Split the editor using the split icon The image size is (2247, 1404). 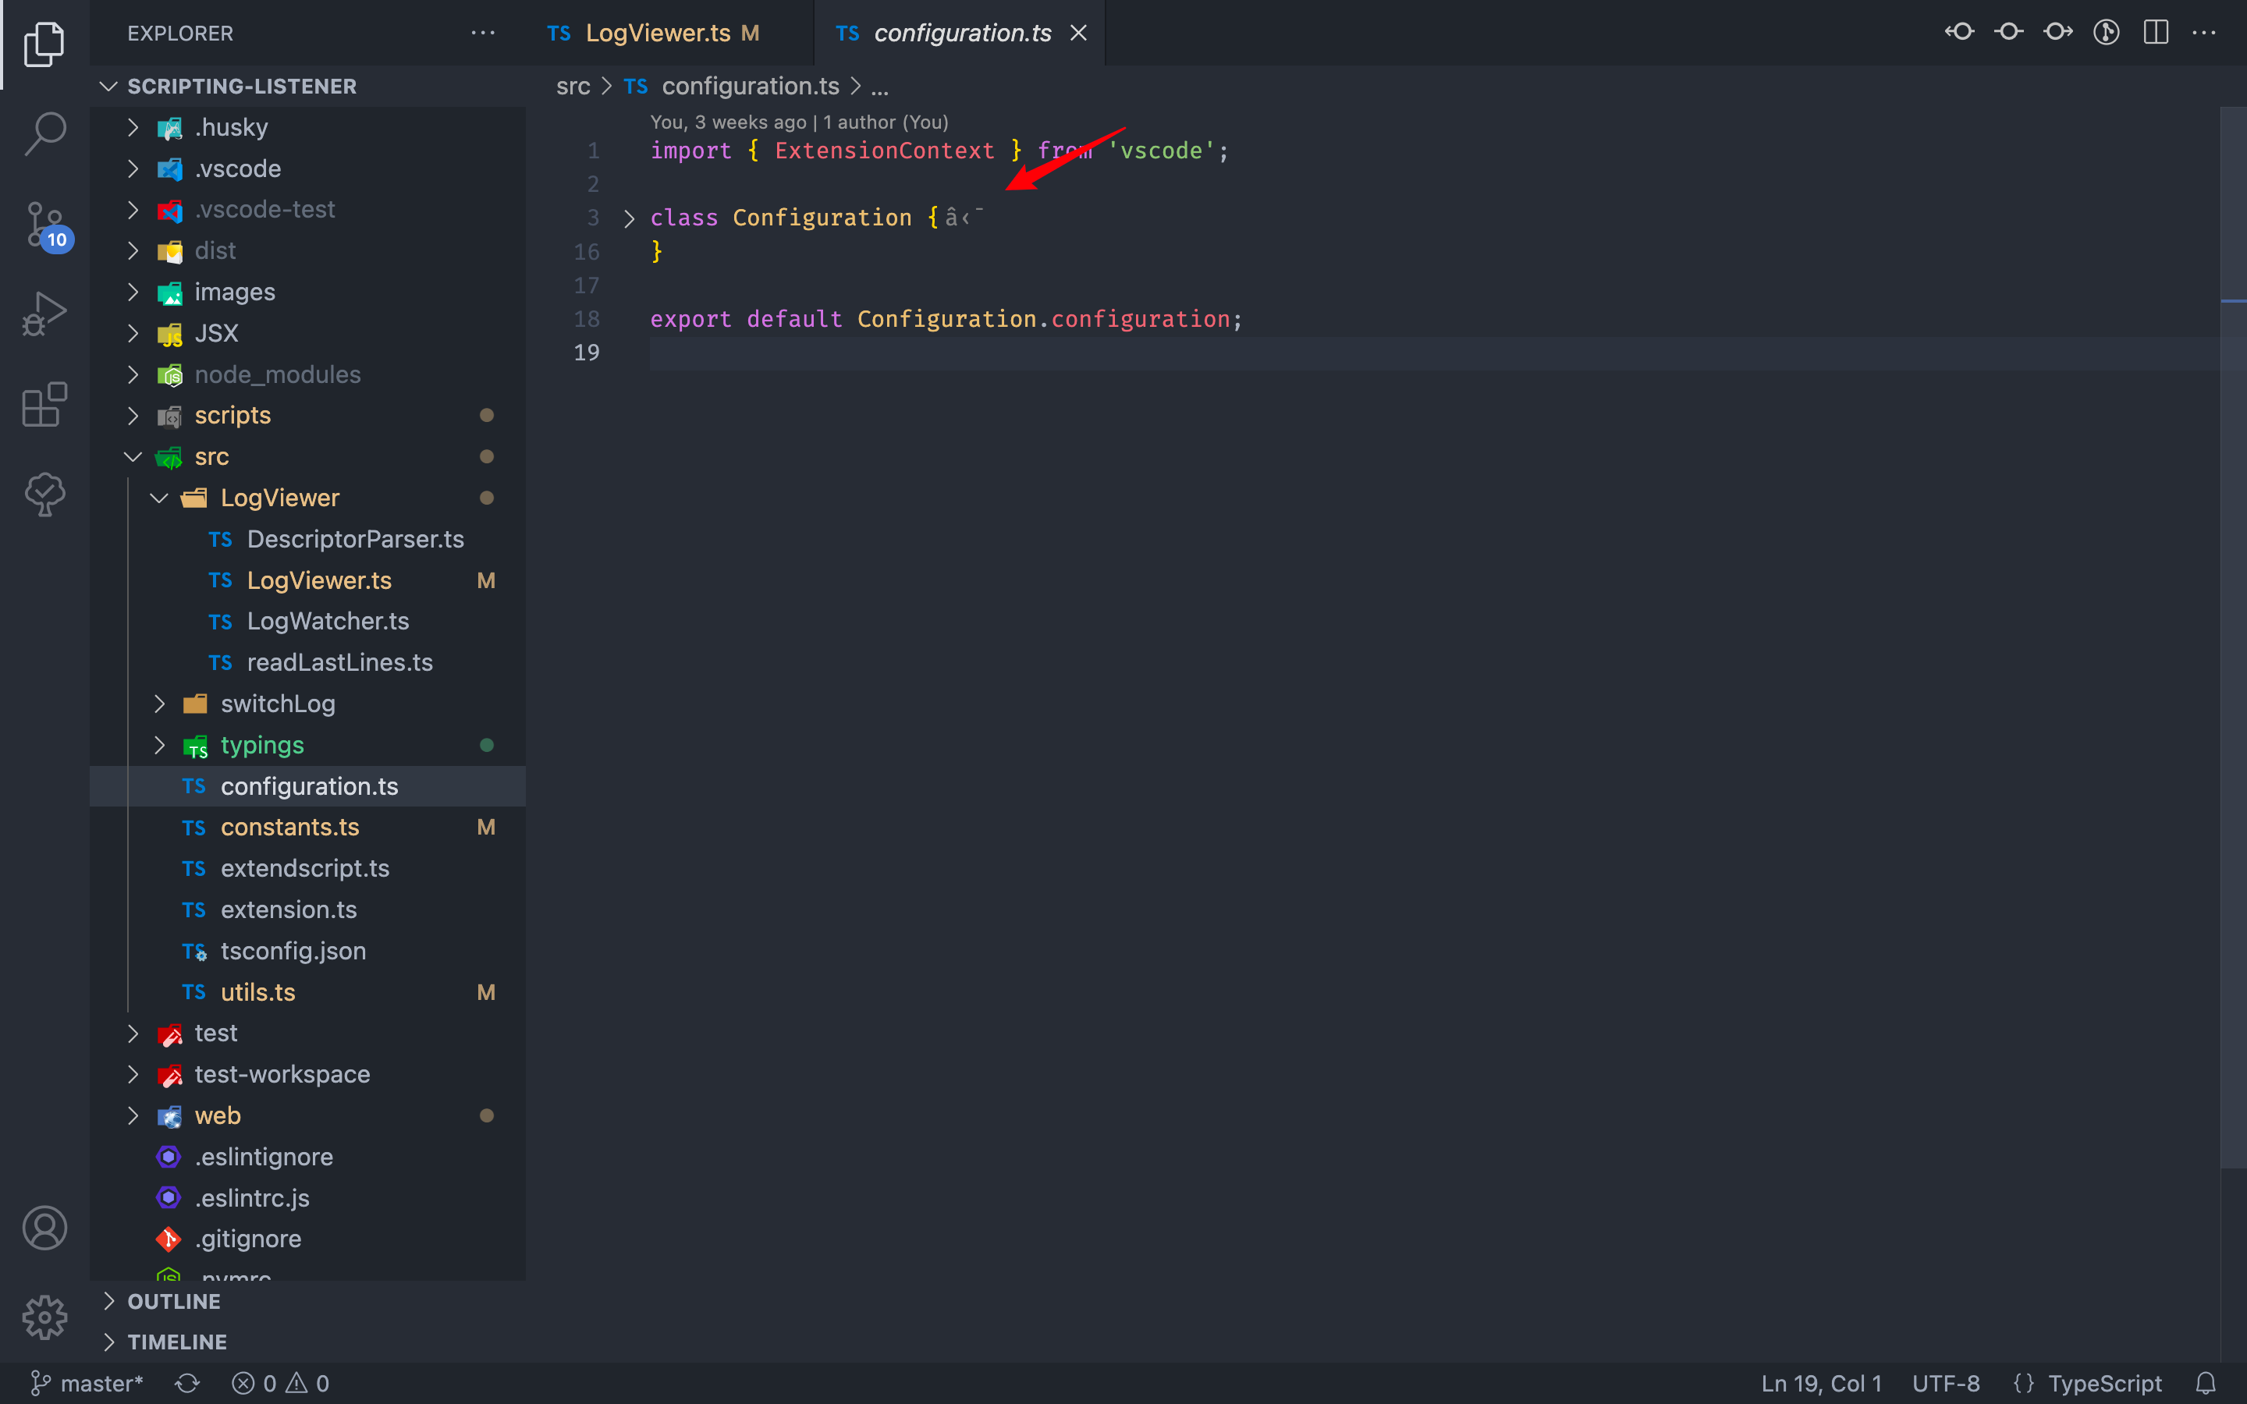(x=2156, y=33)
